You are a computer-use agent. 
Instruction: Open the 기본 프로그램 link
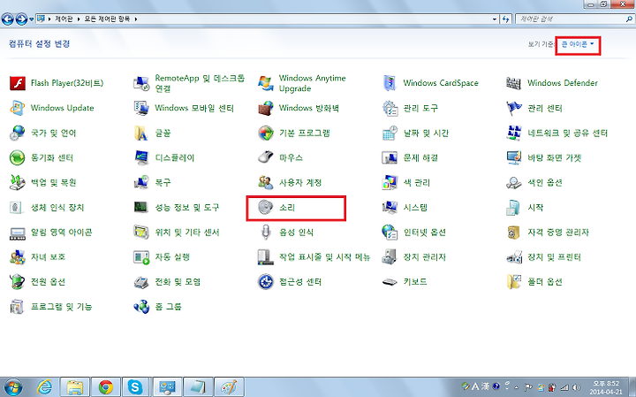pyautogui.click(x=305, y=133)
